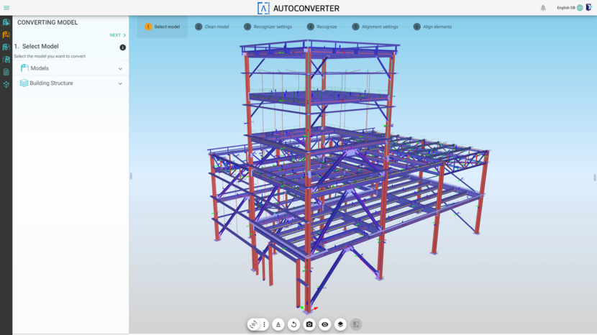
Task: Open the document report sidebar icon
Action: (6, 72)
